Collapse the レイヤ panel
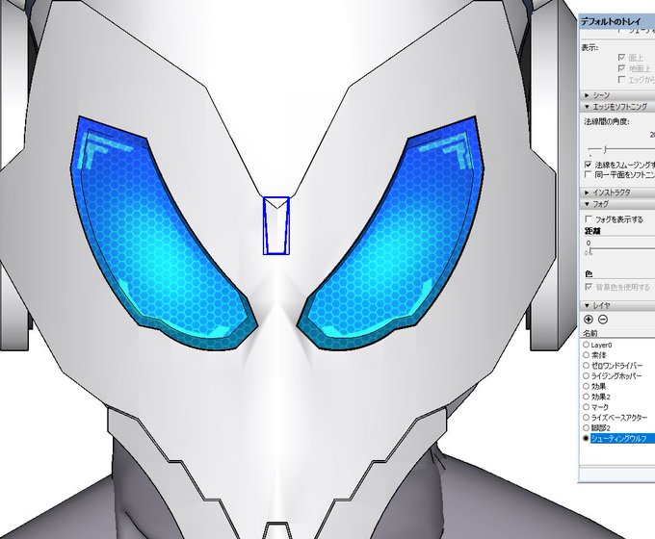655x539 pixels. (x=617, y=306)
